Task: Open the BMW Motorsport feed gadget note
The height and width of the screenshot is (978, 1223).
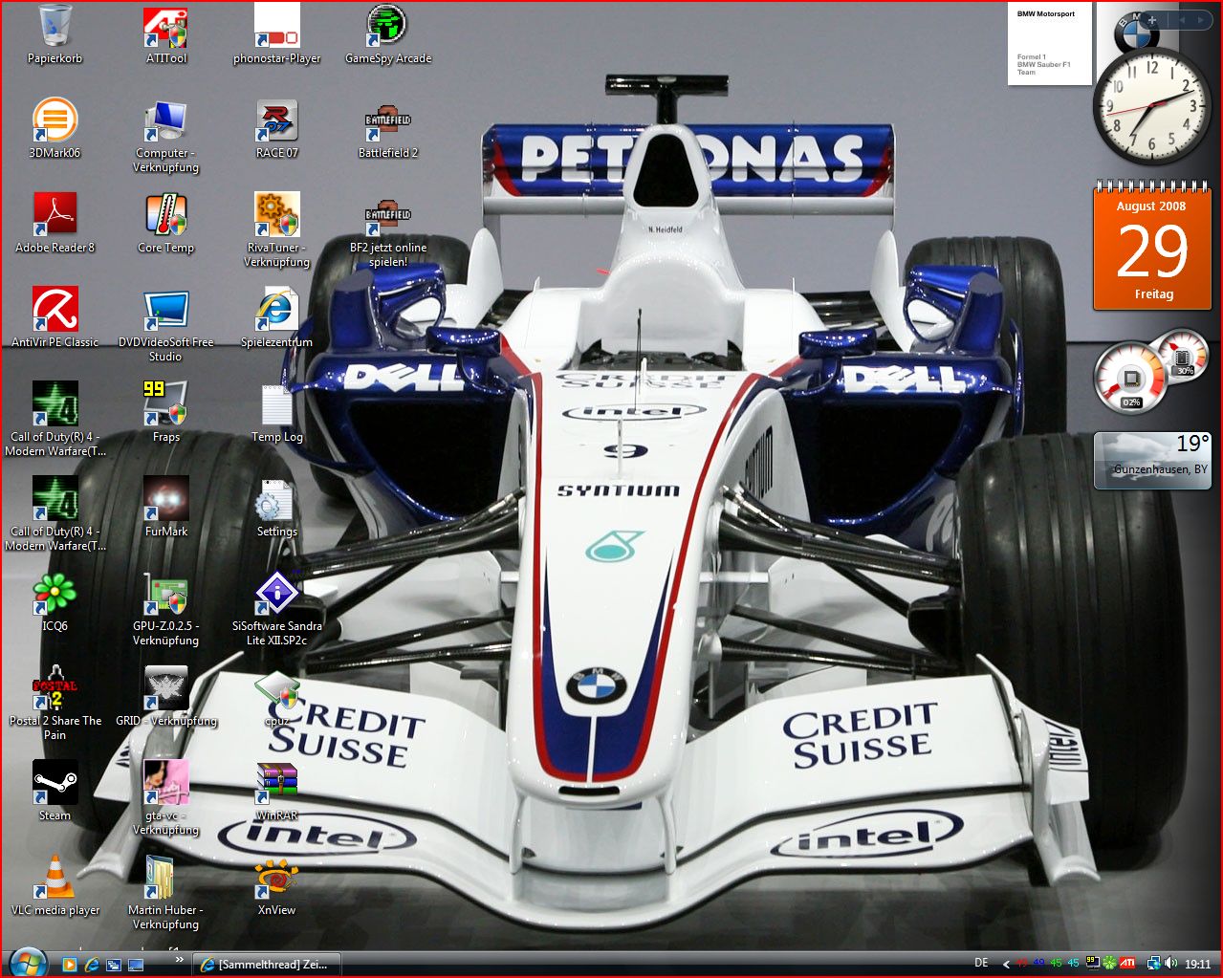Action: [1049, 44]
